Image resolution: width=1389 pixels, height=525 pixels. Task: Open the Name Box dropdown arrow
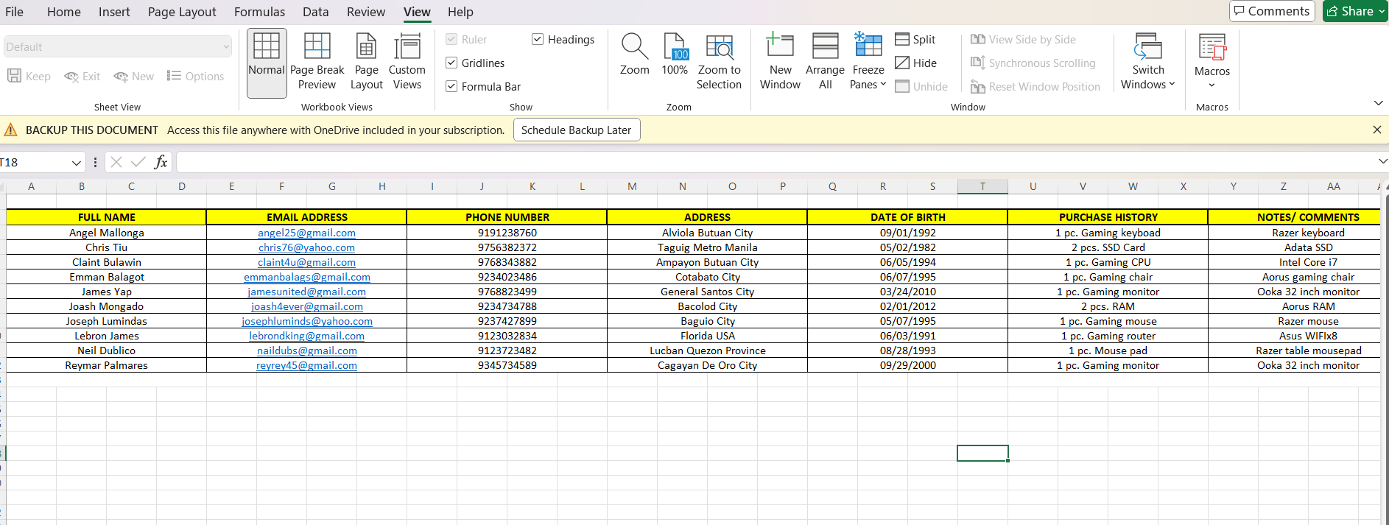76,163
